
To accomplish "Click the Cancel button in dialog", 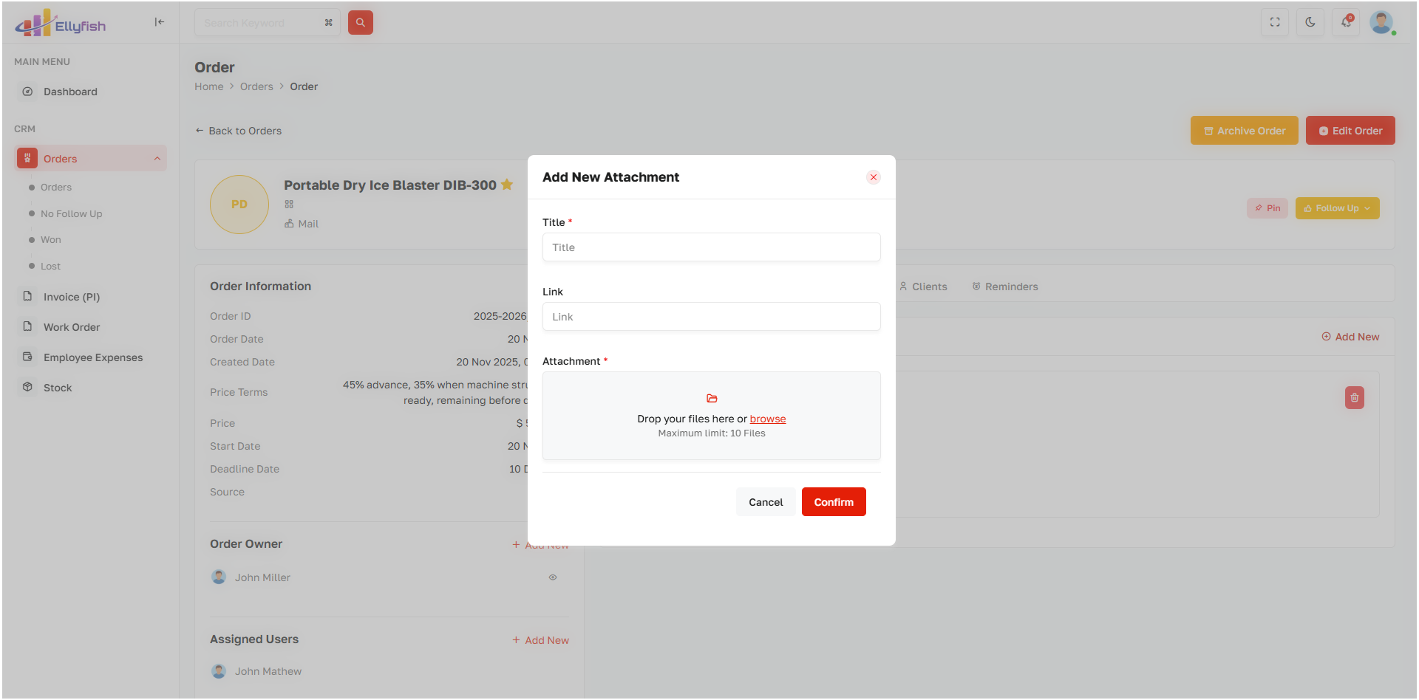I will tap(765, 502).
